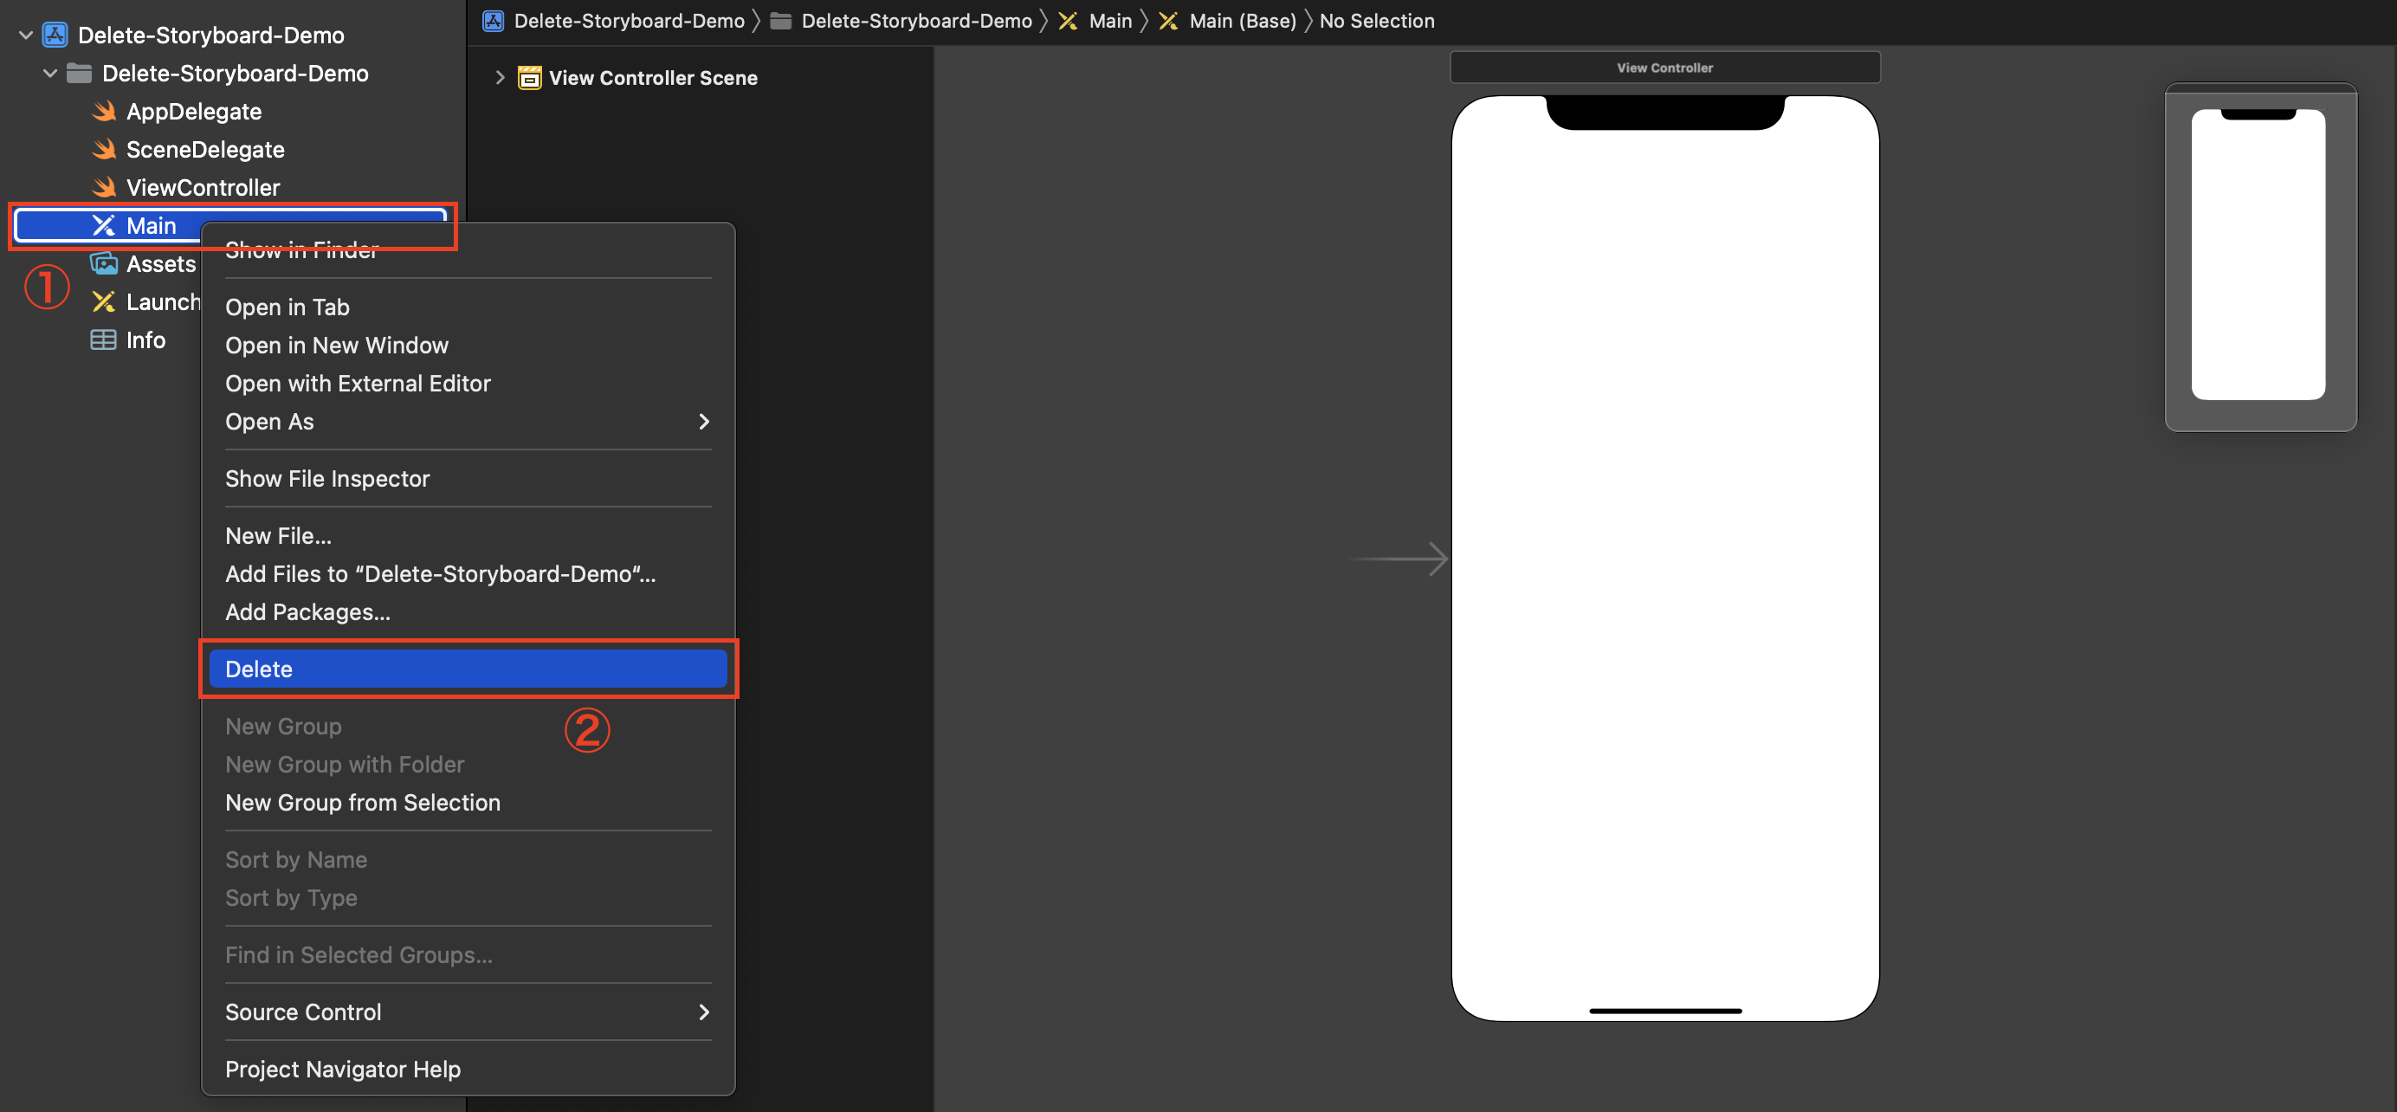Select the SceneDelegate file name
This screenshot has height=1112, width=2397.
[x=205, y=150]
